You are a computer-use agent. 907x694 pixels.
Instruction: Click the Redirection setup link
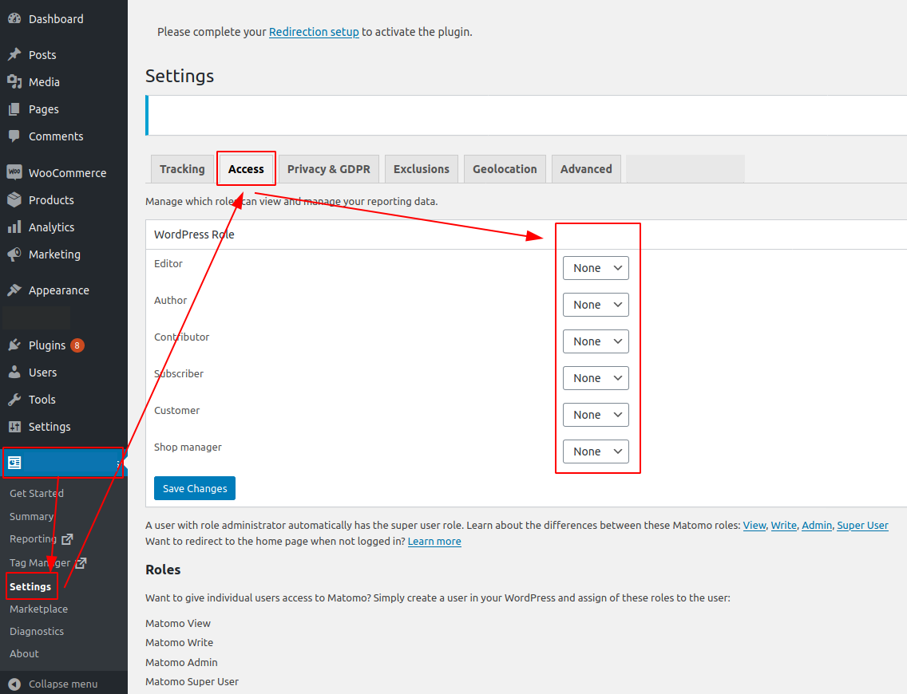tap(314, 32)
